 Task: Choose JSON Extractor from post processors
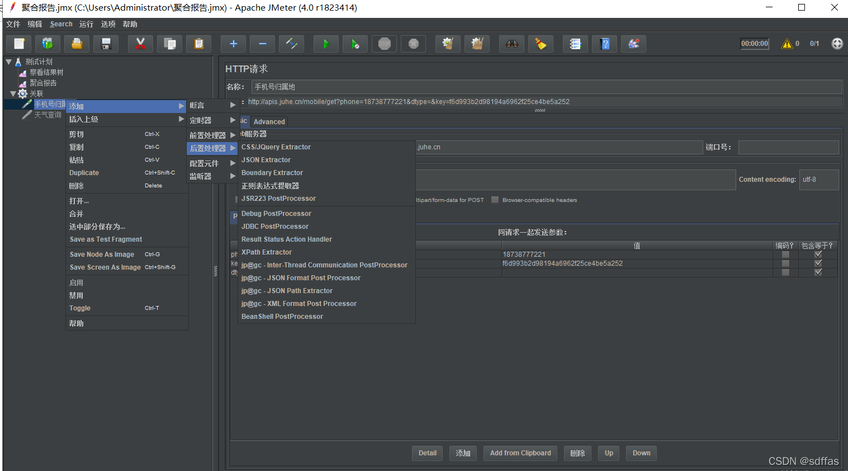[326, 160]
